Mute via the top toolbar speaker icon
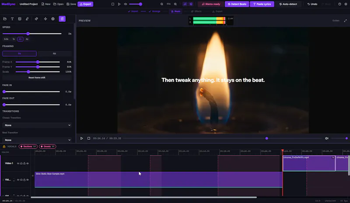This screenshot has width=350, height=203. [x=126, y=4]
